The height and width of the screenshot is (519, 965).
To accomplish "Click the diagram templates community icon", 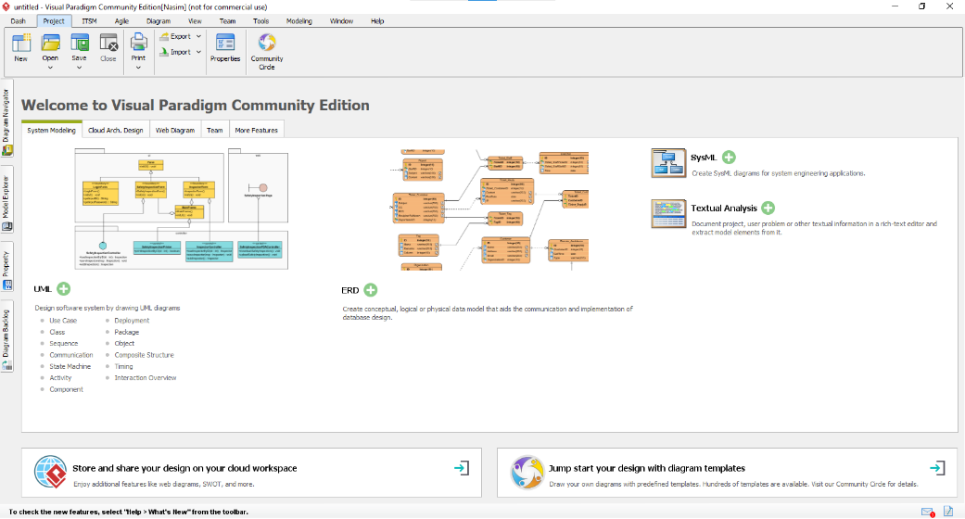I will tap(527, 473).
